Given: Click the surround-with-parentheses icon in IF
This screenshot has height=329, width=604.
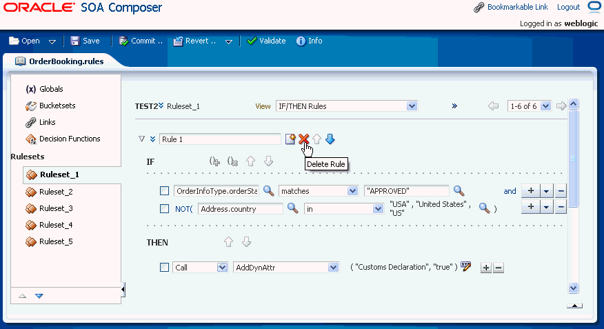Looking at the screenshot, I should pos(214,161).
